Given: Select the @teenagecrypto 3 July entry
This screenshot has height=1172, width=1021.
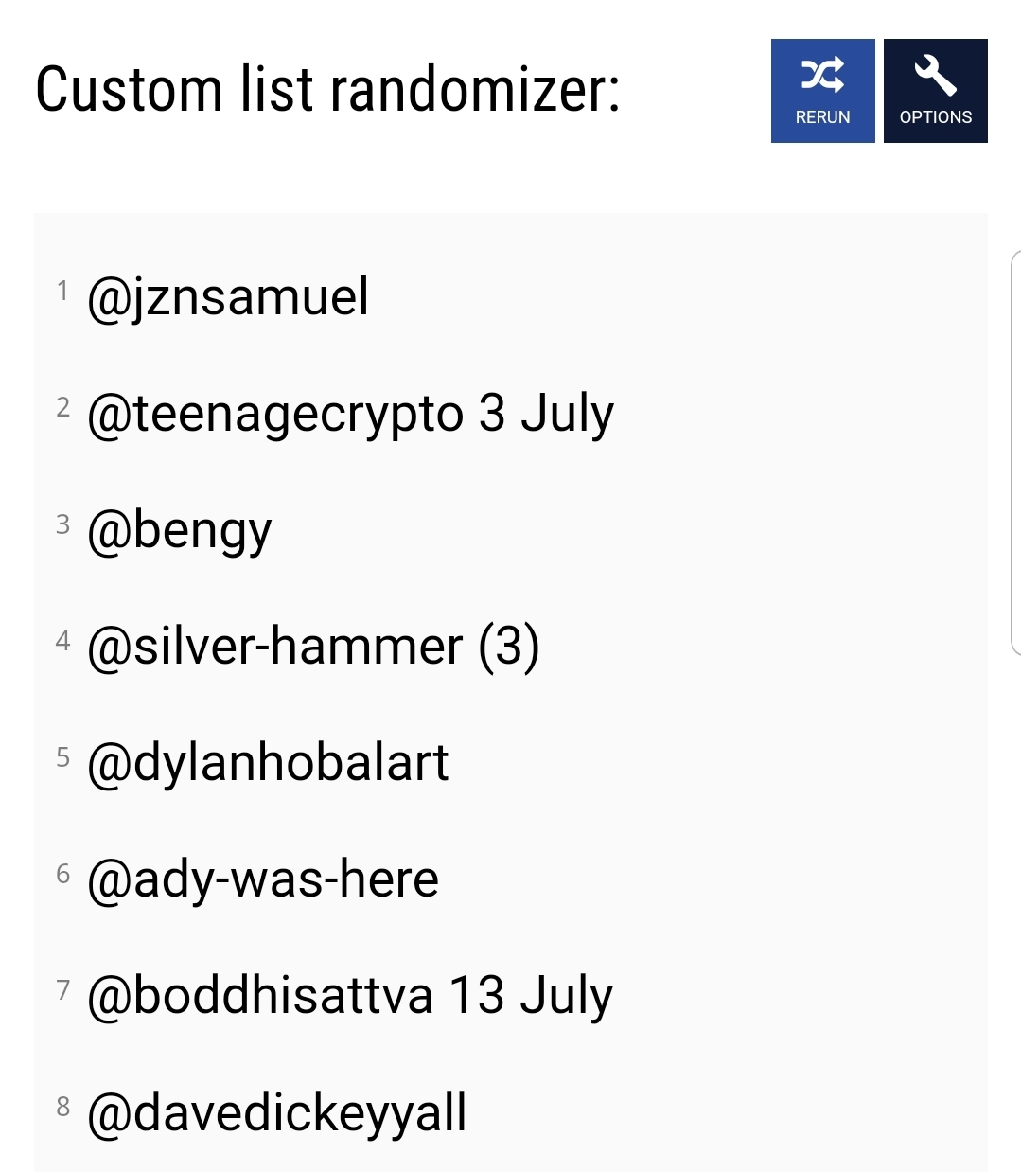Looking at the screenshot, I should (x=350, y=415).
